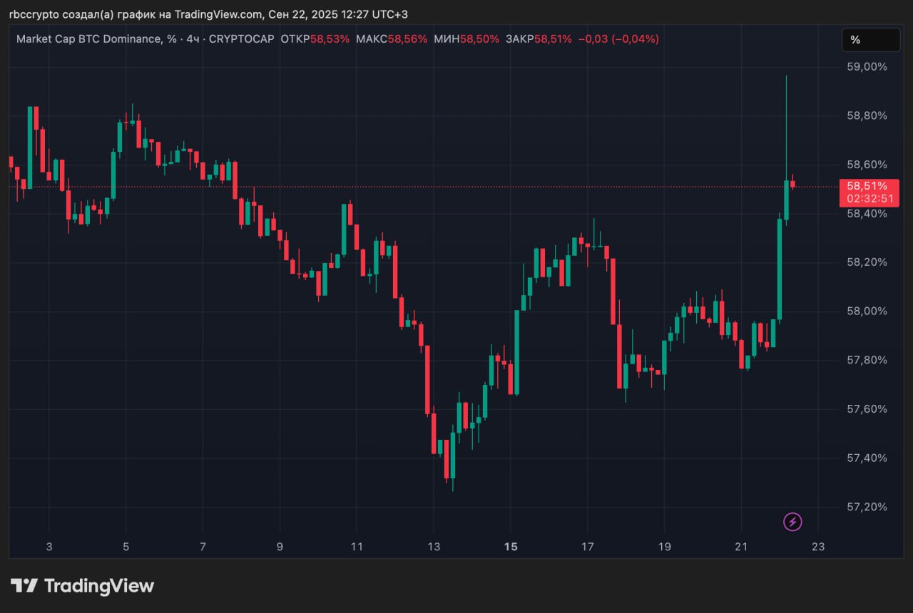This screenshot has width=913, height=613.
Task: Click the МИН 58,50% low value
Action: [466, 39]
